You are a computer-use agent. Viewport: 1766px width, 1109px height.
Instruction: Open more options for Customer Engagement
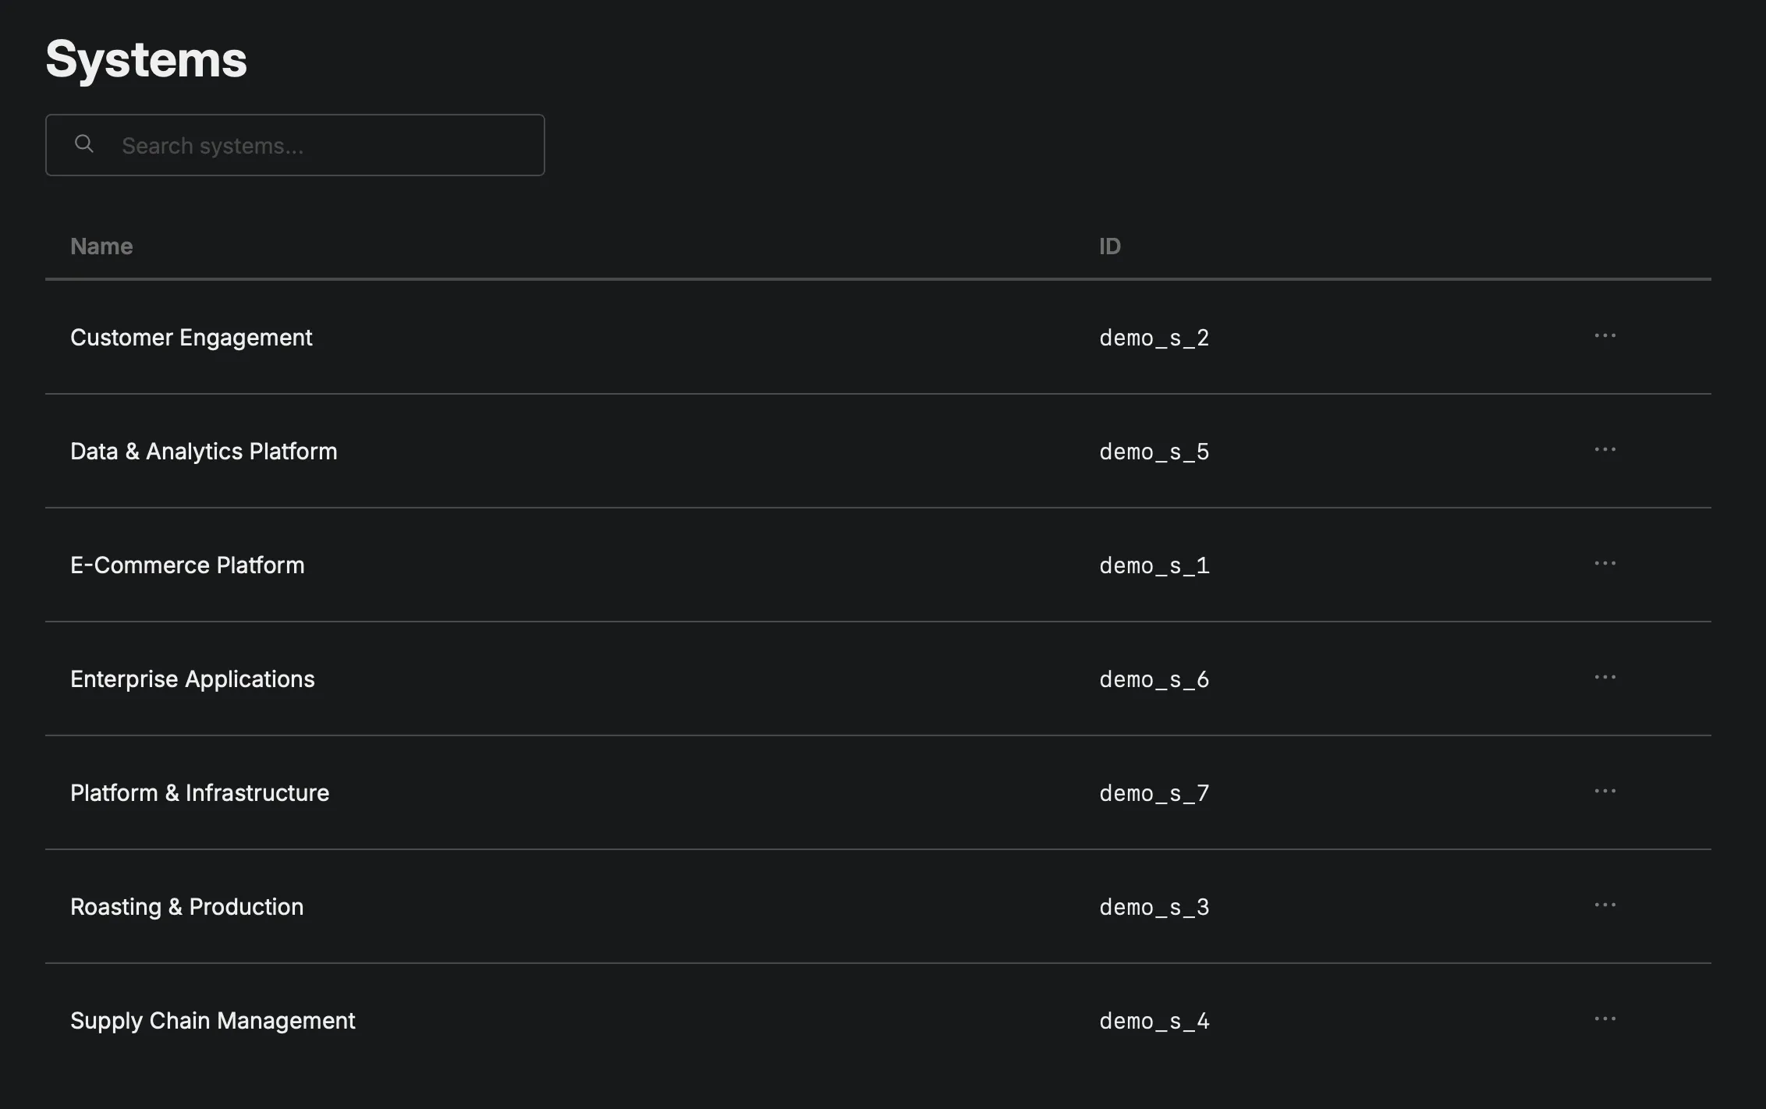pos(1605,336)
